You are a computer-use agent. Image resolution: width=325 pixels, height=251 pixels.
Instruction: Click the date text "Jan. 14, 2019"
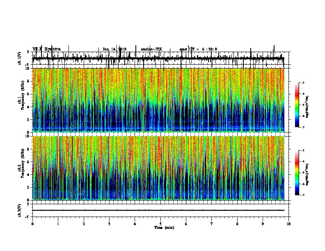[x=114, y=49]
